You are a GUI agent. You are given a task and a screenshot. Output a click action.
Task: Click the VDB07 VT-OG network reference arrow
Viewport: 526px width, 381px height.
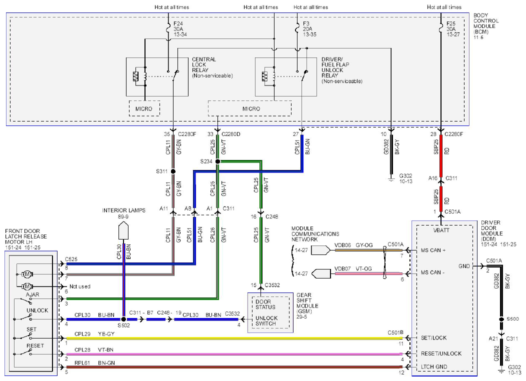(320, 273)
